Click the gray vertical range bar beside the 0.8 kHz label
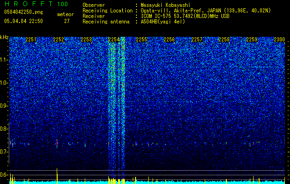This screenshot has height=184, width=290. (9, 143)
